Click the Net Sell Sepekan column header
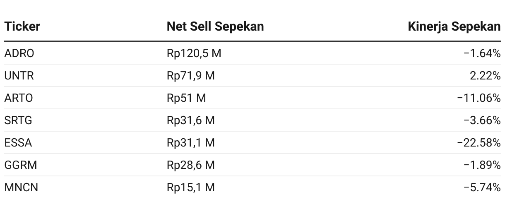505x202 pixels. tap(215, 26)
